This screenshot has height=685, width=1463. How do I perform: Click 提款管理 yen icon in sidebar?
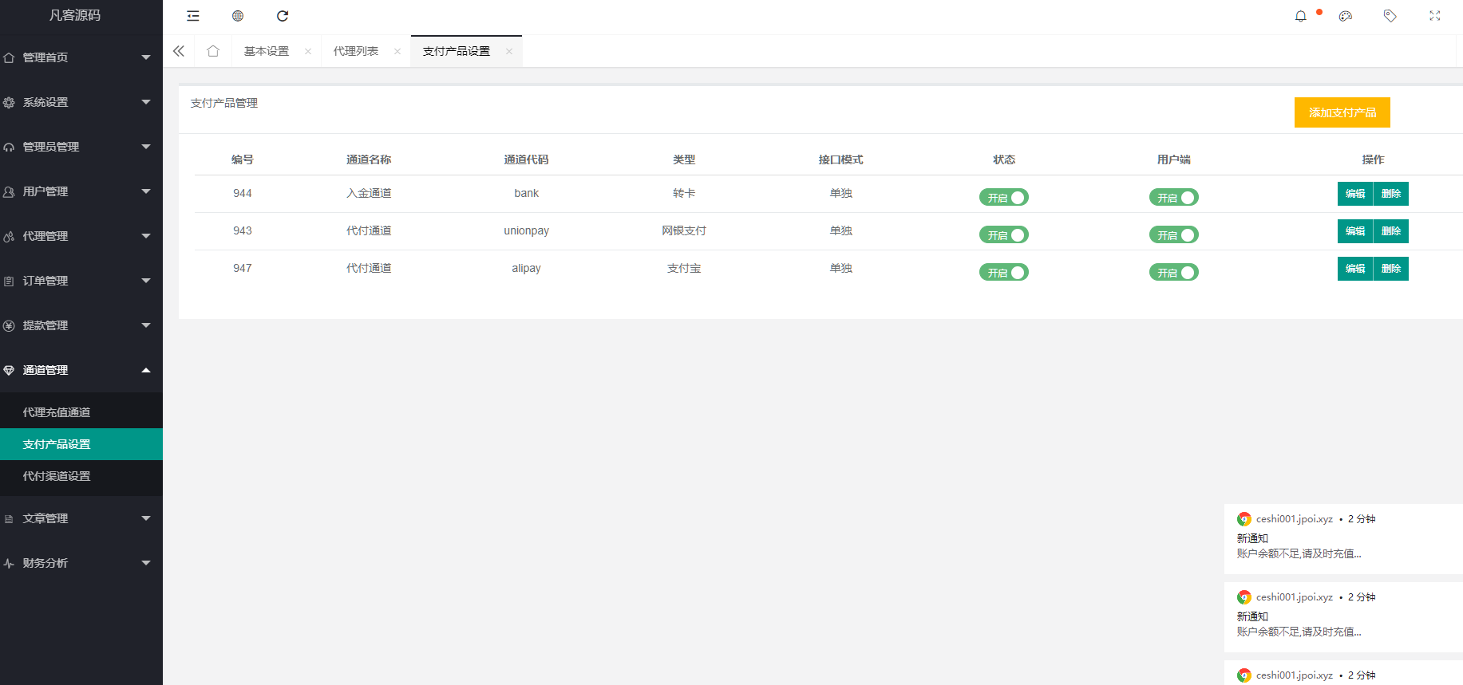point(9,325)
